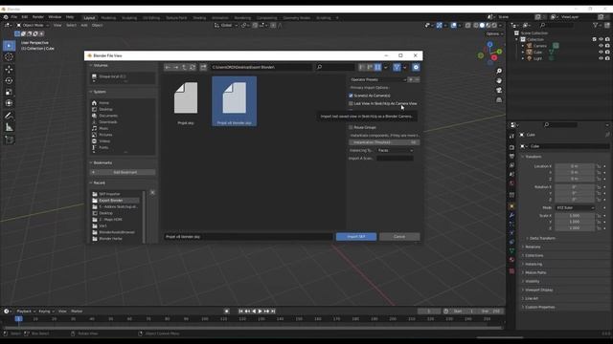The image size is (613, 344).
Task: Clear the recent folders list with X button
Action: (x=152, y=193)
